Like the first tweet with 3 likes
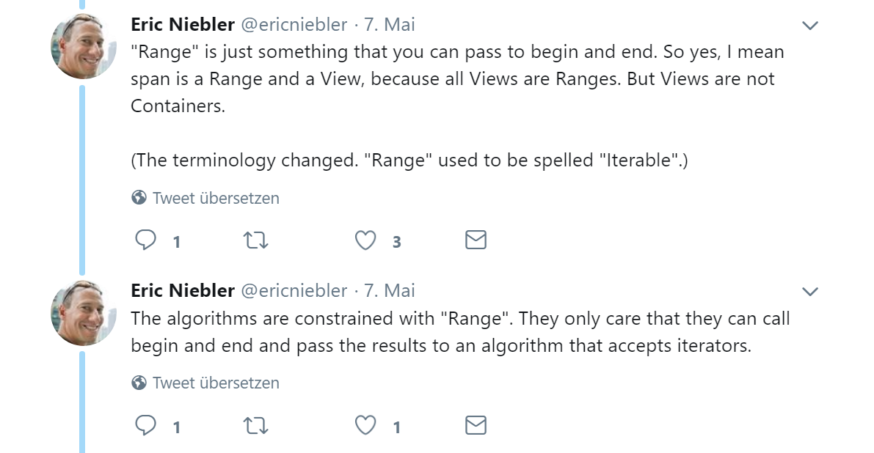The image size is (874, 453). 365,240
